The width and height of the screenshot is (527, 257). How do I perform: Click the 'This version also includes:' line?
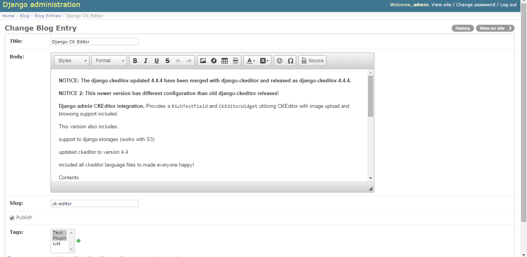coord(89,127)
